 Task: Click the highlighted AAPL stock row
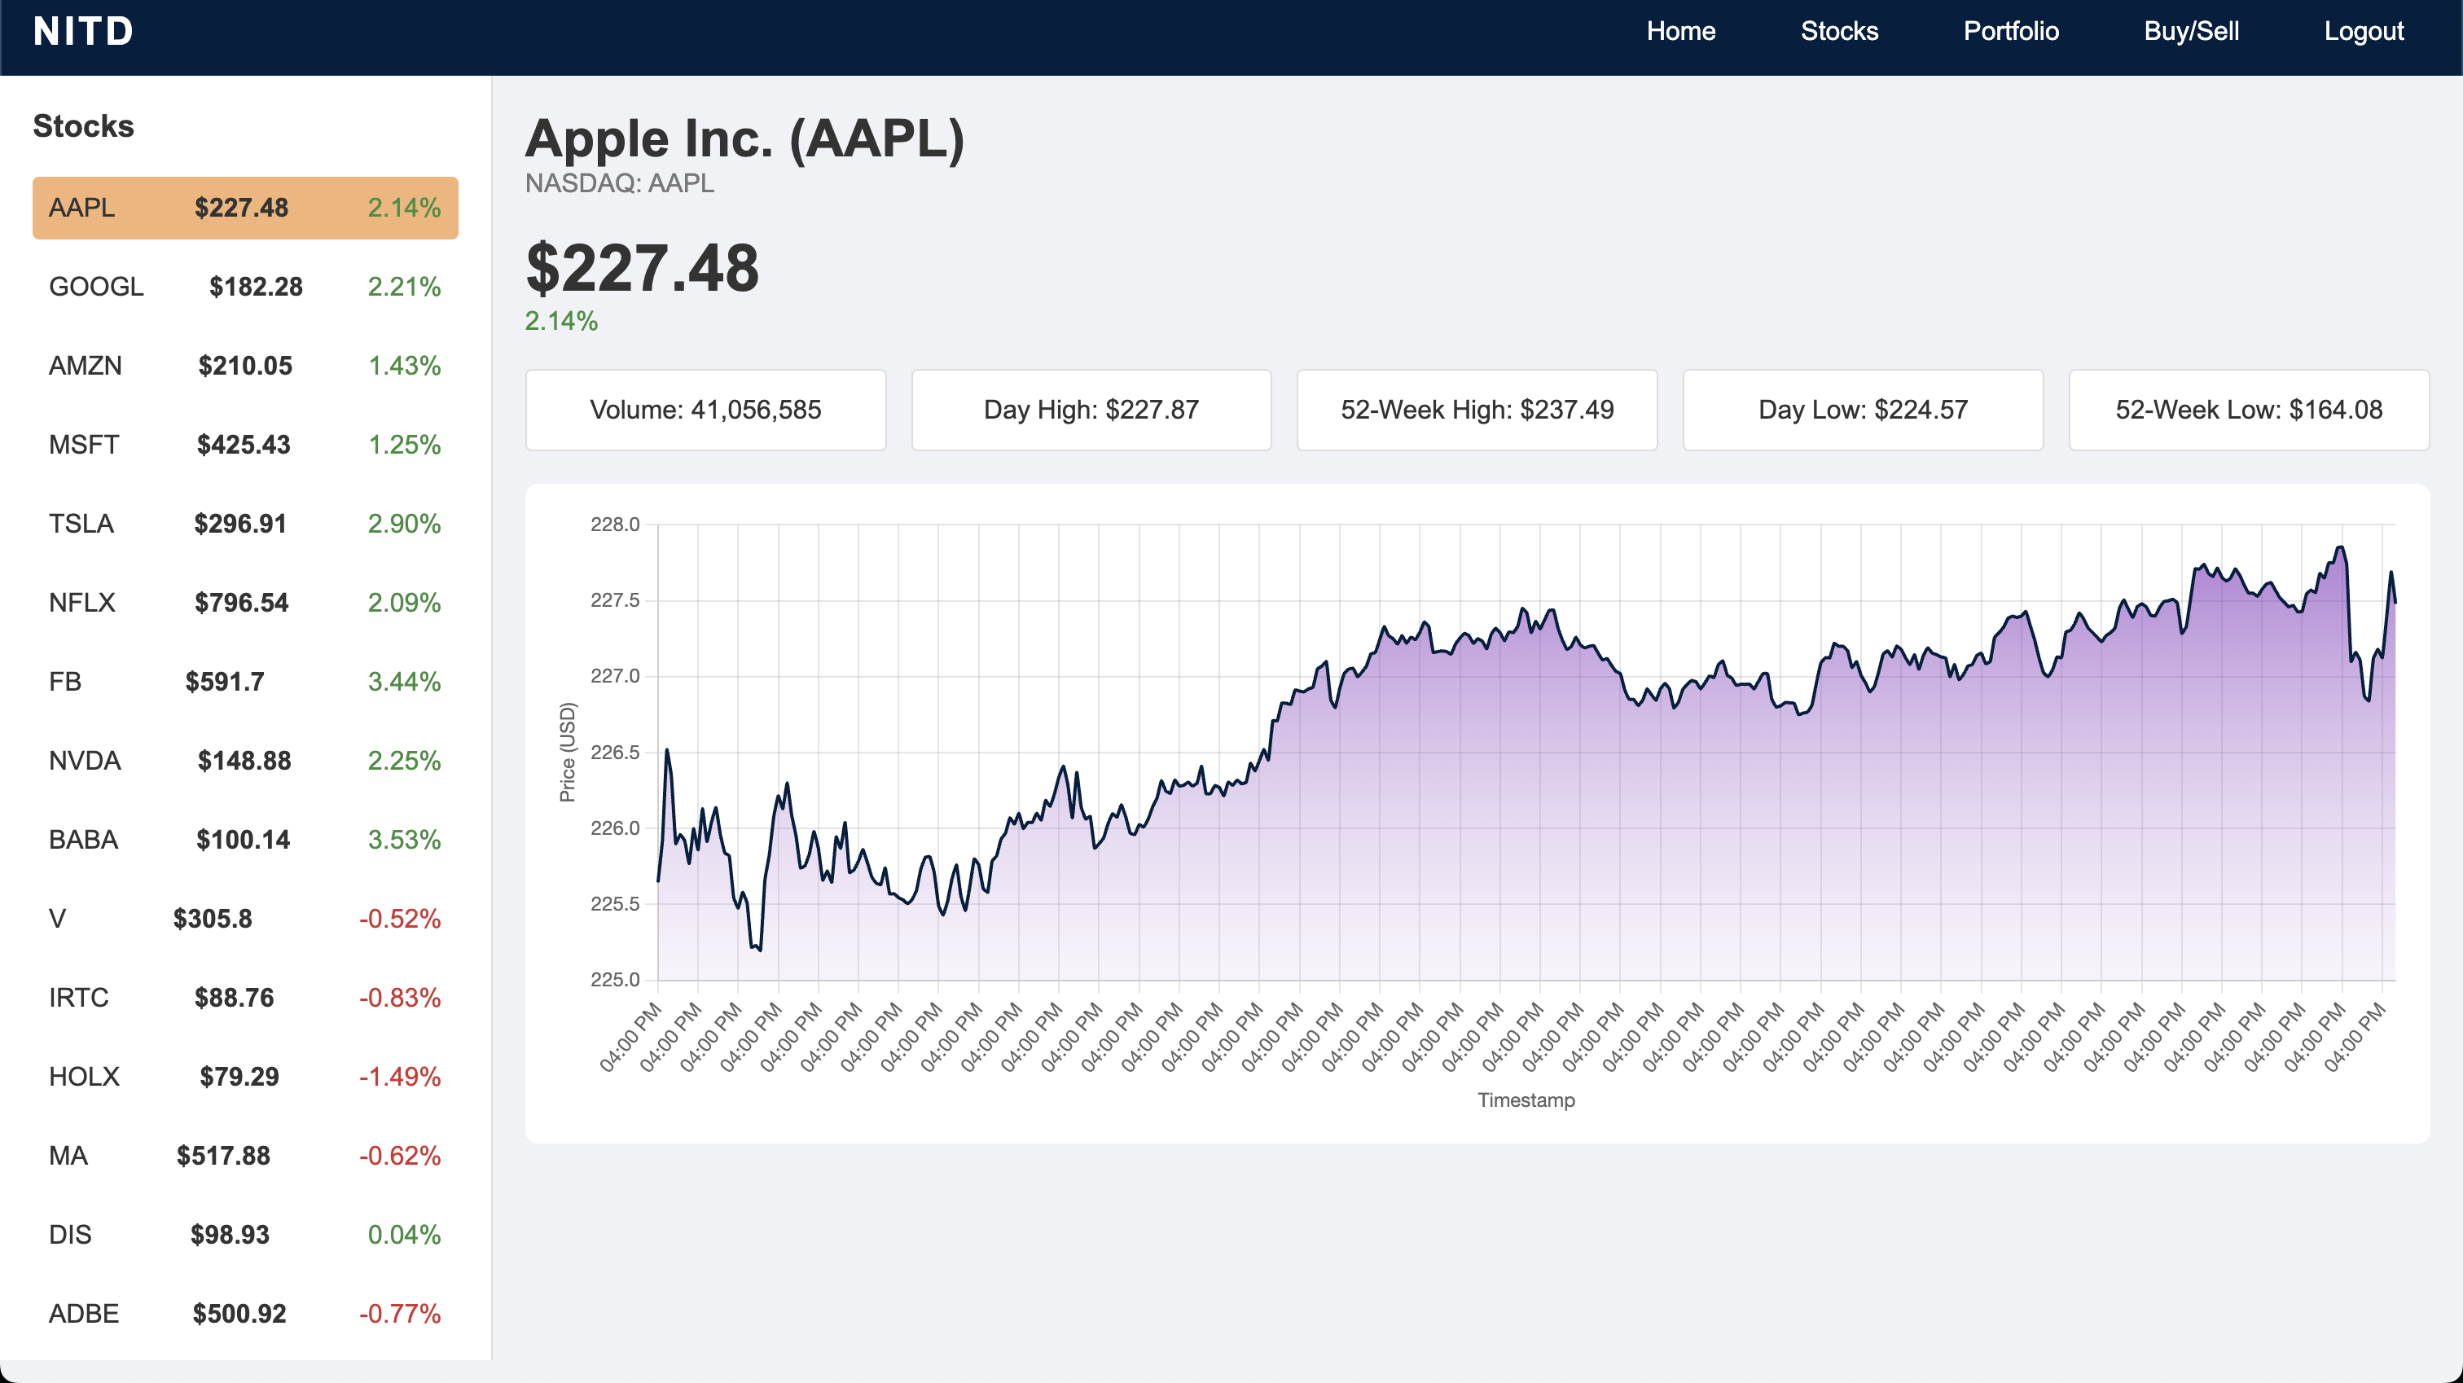(x=245, y=208)
